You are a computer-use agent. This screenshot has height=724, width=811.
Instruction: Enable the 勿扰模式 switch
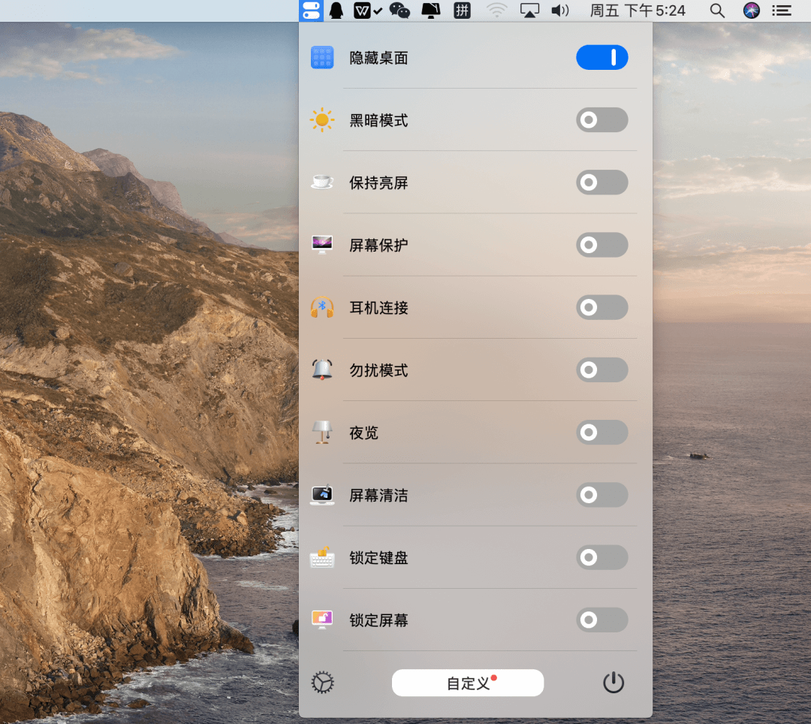(x=601, y=370)
